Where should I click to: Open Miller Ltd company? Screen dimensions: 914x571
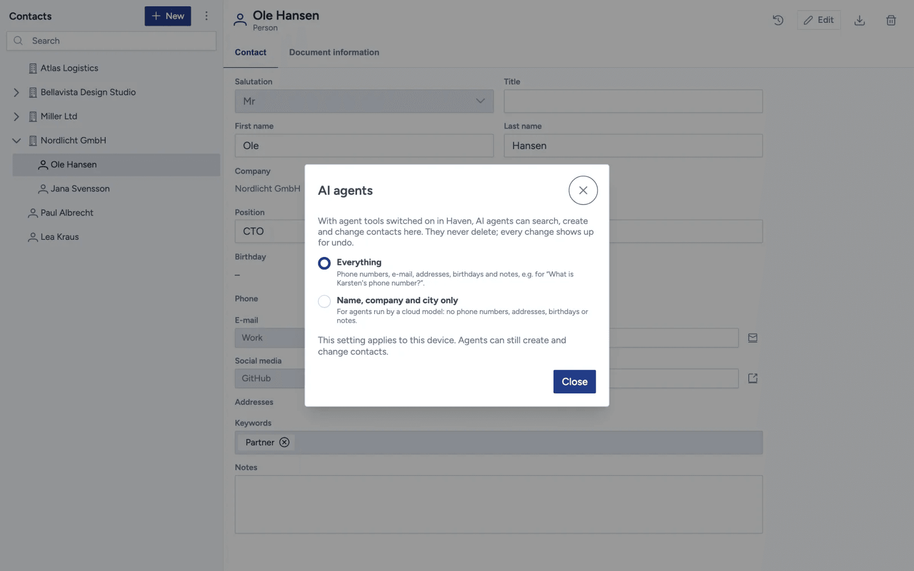[x=59, y=116]
